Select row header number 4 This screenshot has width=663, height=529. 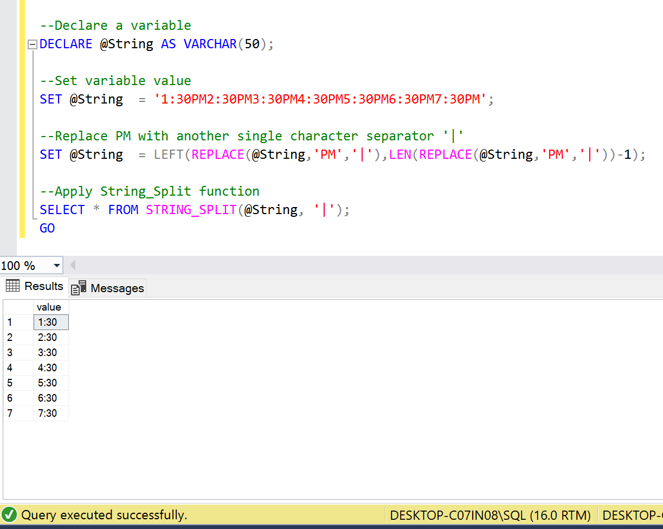pyautogui.click(x=18, y=367)
